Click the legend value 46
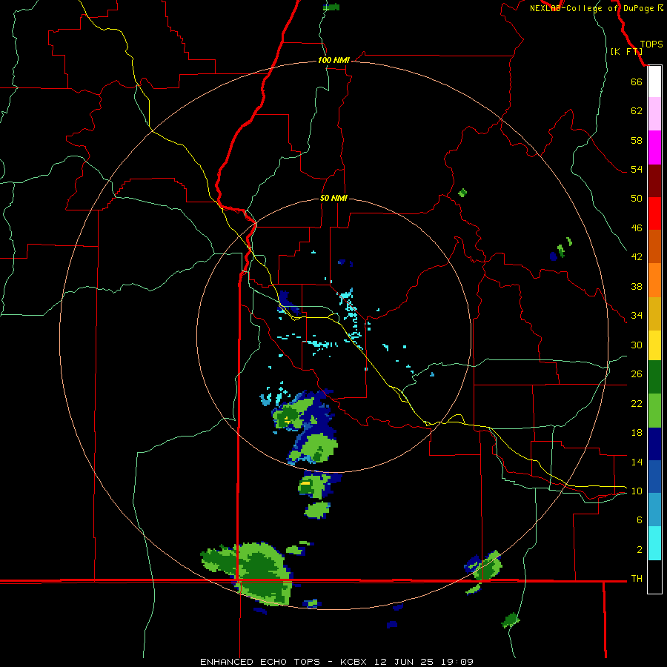667x667 pixels. (637, 228)
